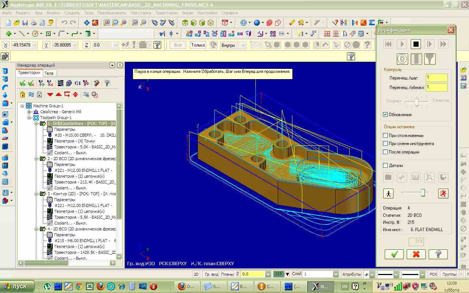Check the Детали checkbox
This screenshot has height=293, width=469.
pos(385,166)
